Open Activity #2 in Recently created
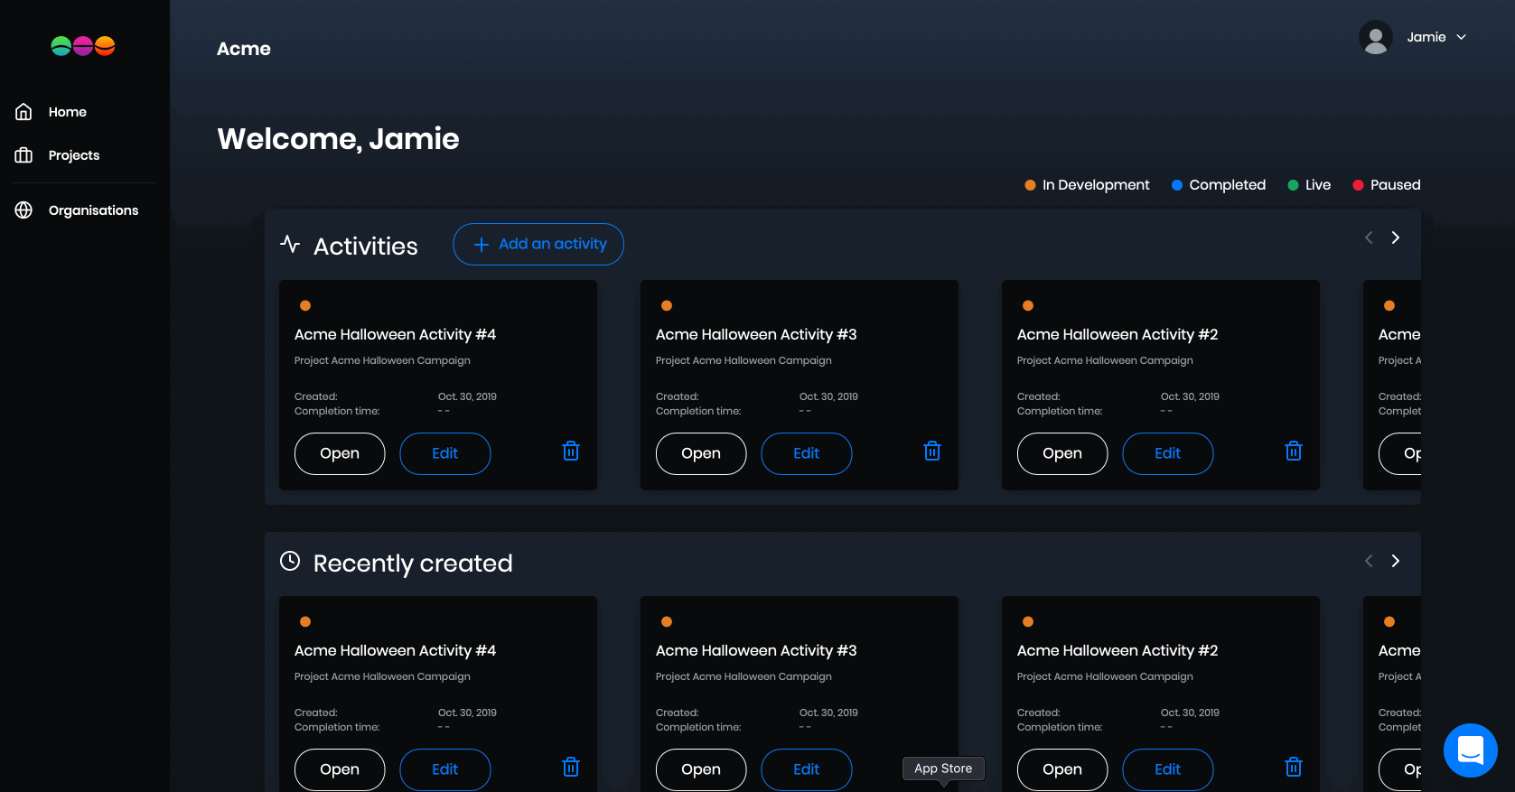1515x792 pixels. (1062, 769)
